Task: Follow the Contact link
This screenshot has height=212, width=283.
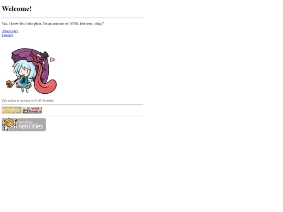Action: tap(7, 35)
